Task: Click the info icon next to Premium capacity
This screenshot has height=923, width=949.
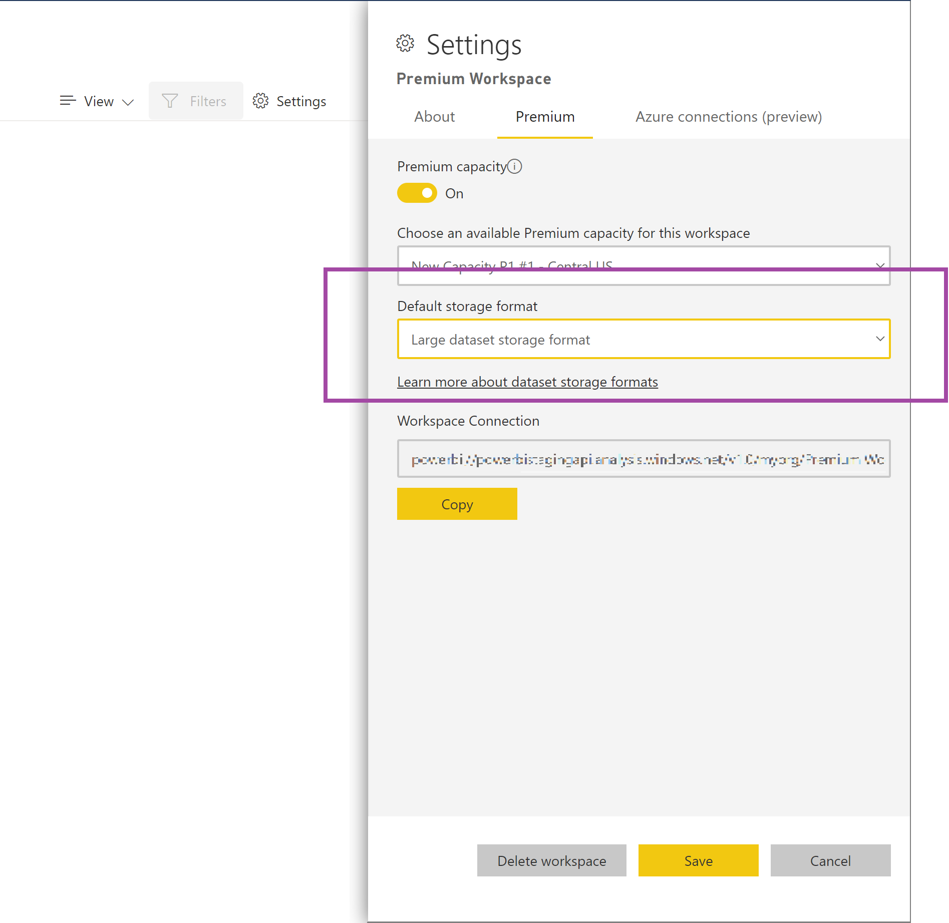Action: coord(515,166)
